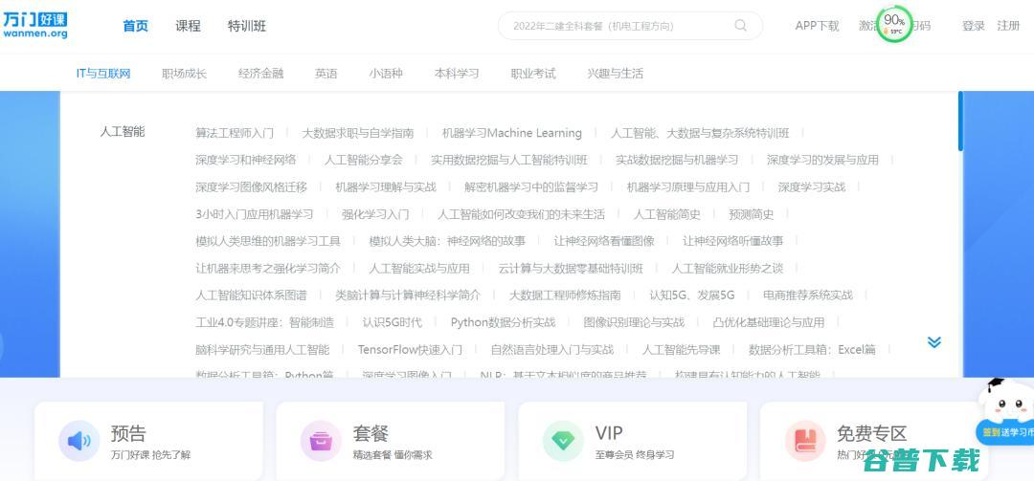Select the 职业考试 category
This screenshot has height=481, width=1034.
click(533, 73)
